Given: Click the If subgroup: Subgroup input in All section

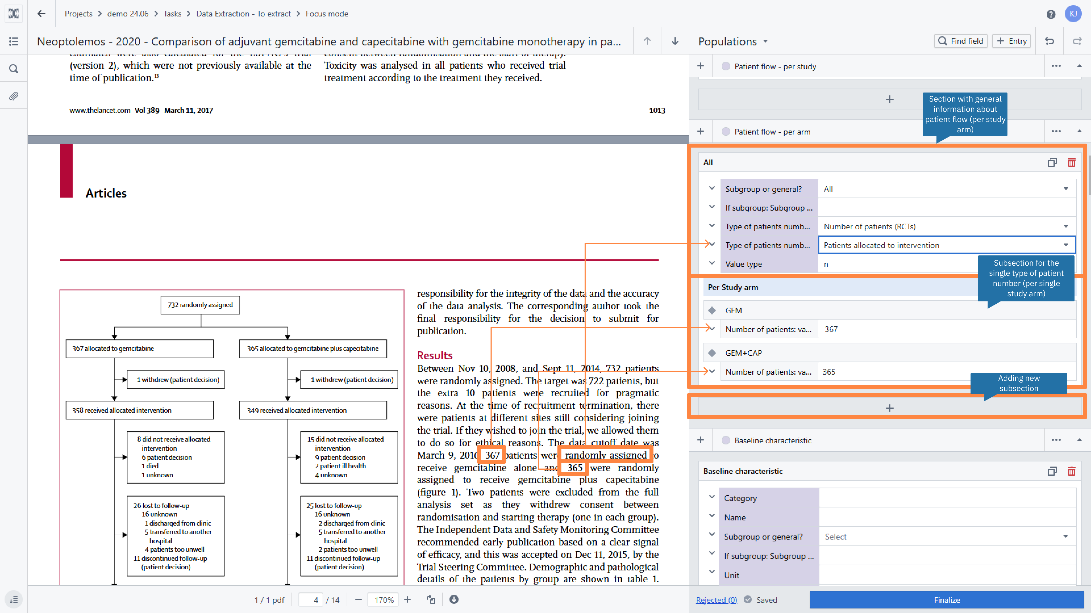Looking at the screenshot, I should (947, 208).
